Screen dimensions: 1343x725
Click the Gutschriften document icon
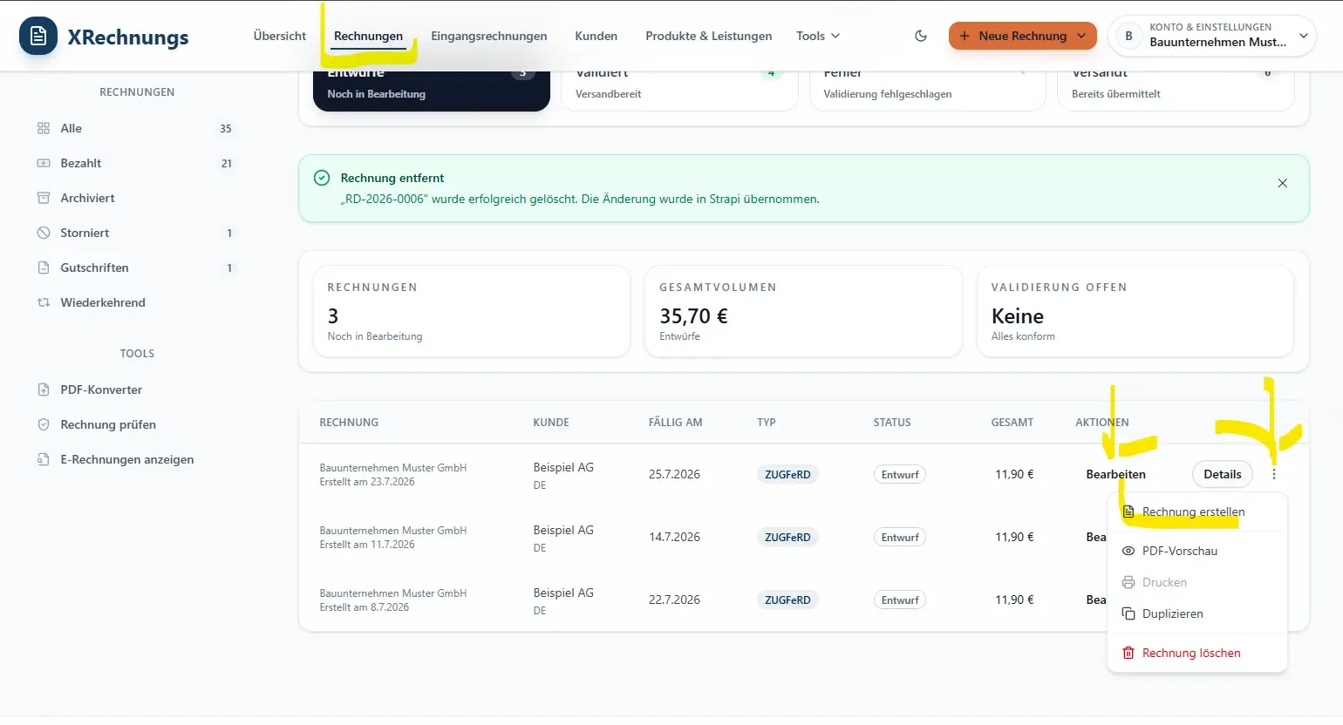click(44, 268)
